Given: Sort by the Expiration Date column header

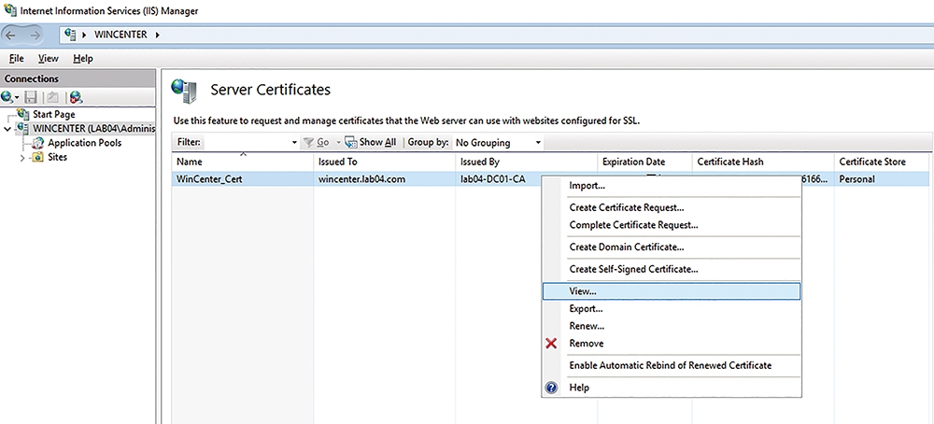Looking at the screenshot, I should (644, 162).
